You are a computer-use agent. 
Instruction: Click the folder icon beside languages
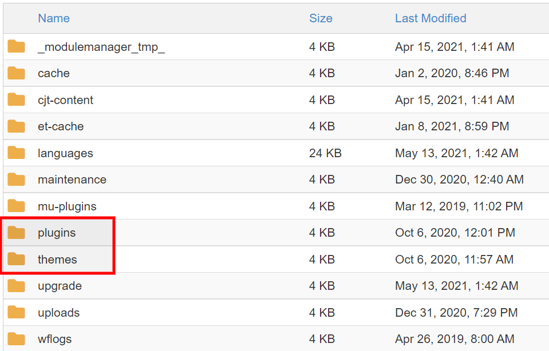pos(16,153)
